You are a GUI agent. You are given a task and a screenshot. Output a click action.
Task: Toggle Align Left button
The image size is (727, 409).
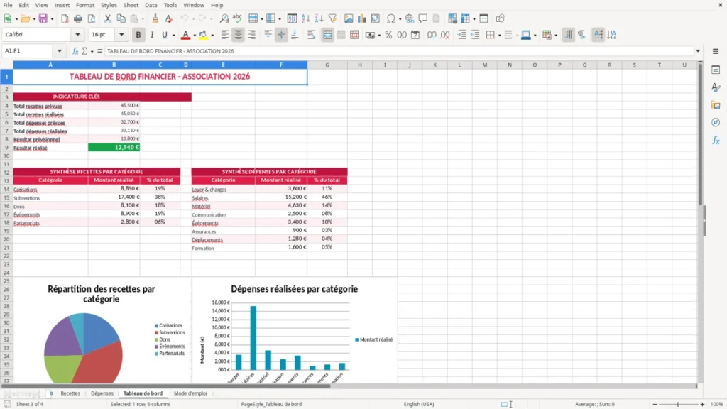[225, 35]
